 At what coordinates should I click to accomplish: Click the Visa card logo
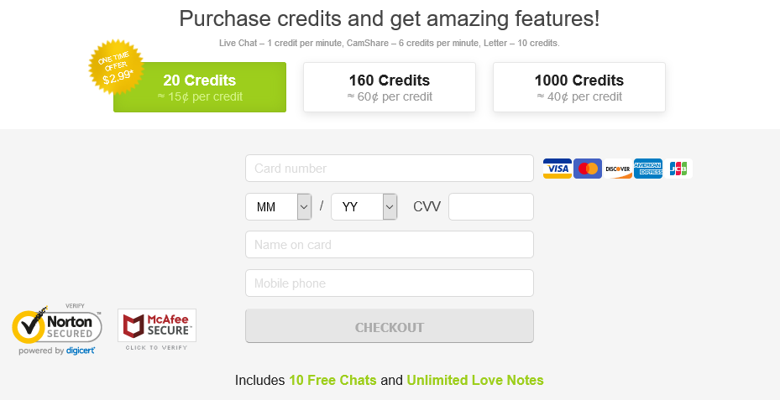click(558, 169)
